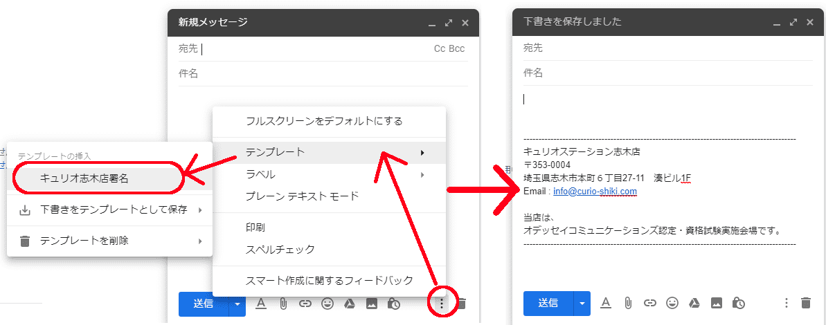
Task: Click キュリオステーション志木店 text in draft
Action: pos(582,151)
